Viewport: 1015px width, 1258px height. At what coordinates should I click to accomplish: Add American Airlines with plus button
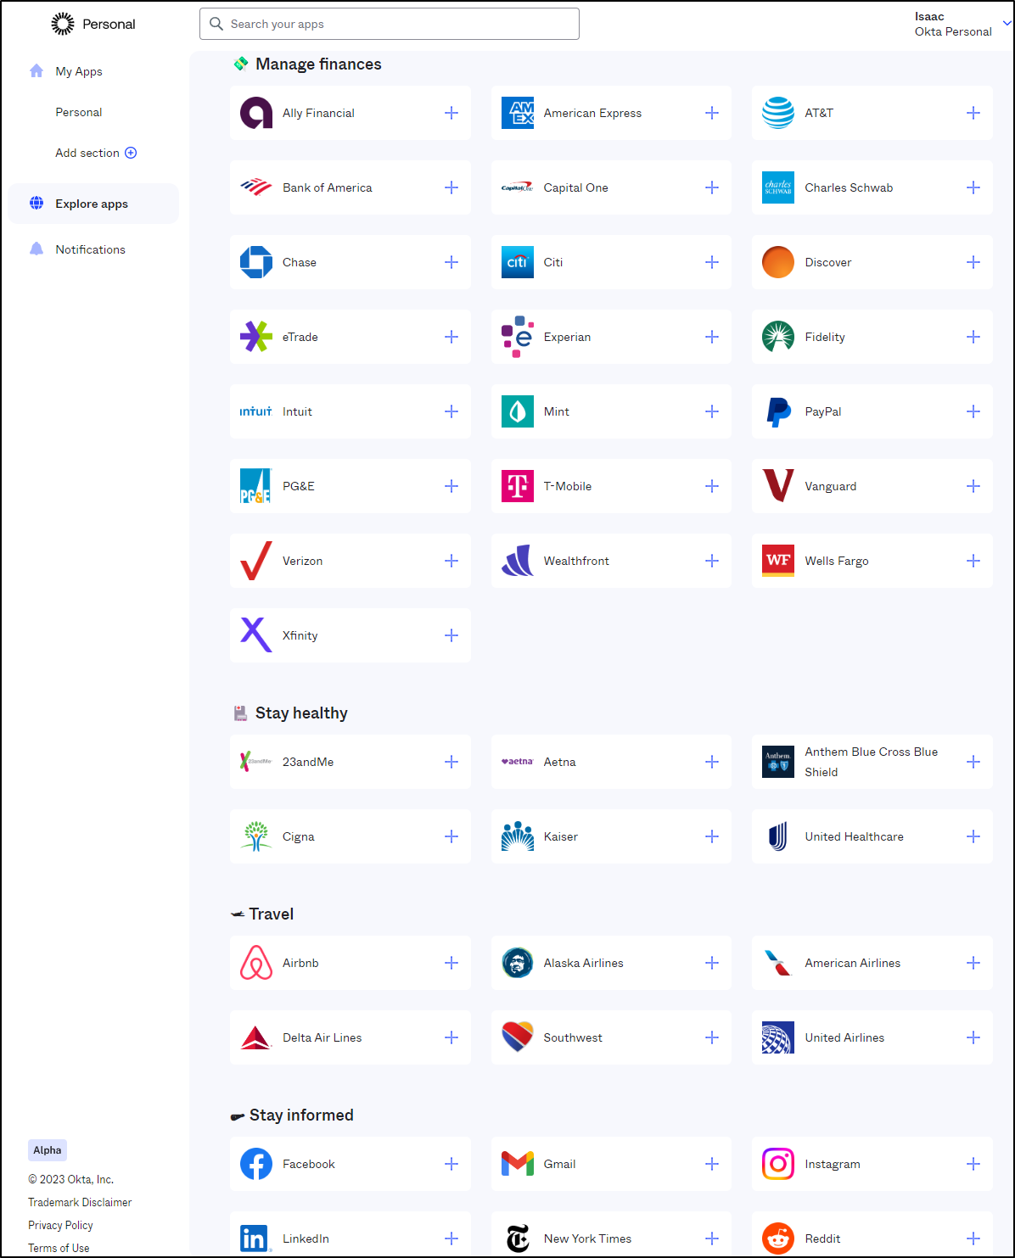(973, 963)
